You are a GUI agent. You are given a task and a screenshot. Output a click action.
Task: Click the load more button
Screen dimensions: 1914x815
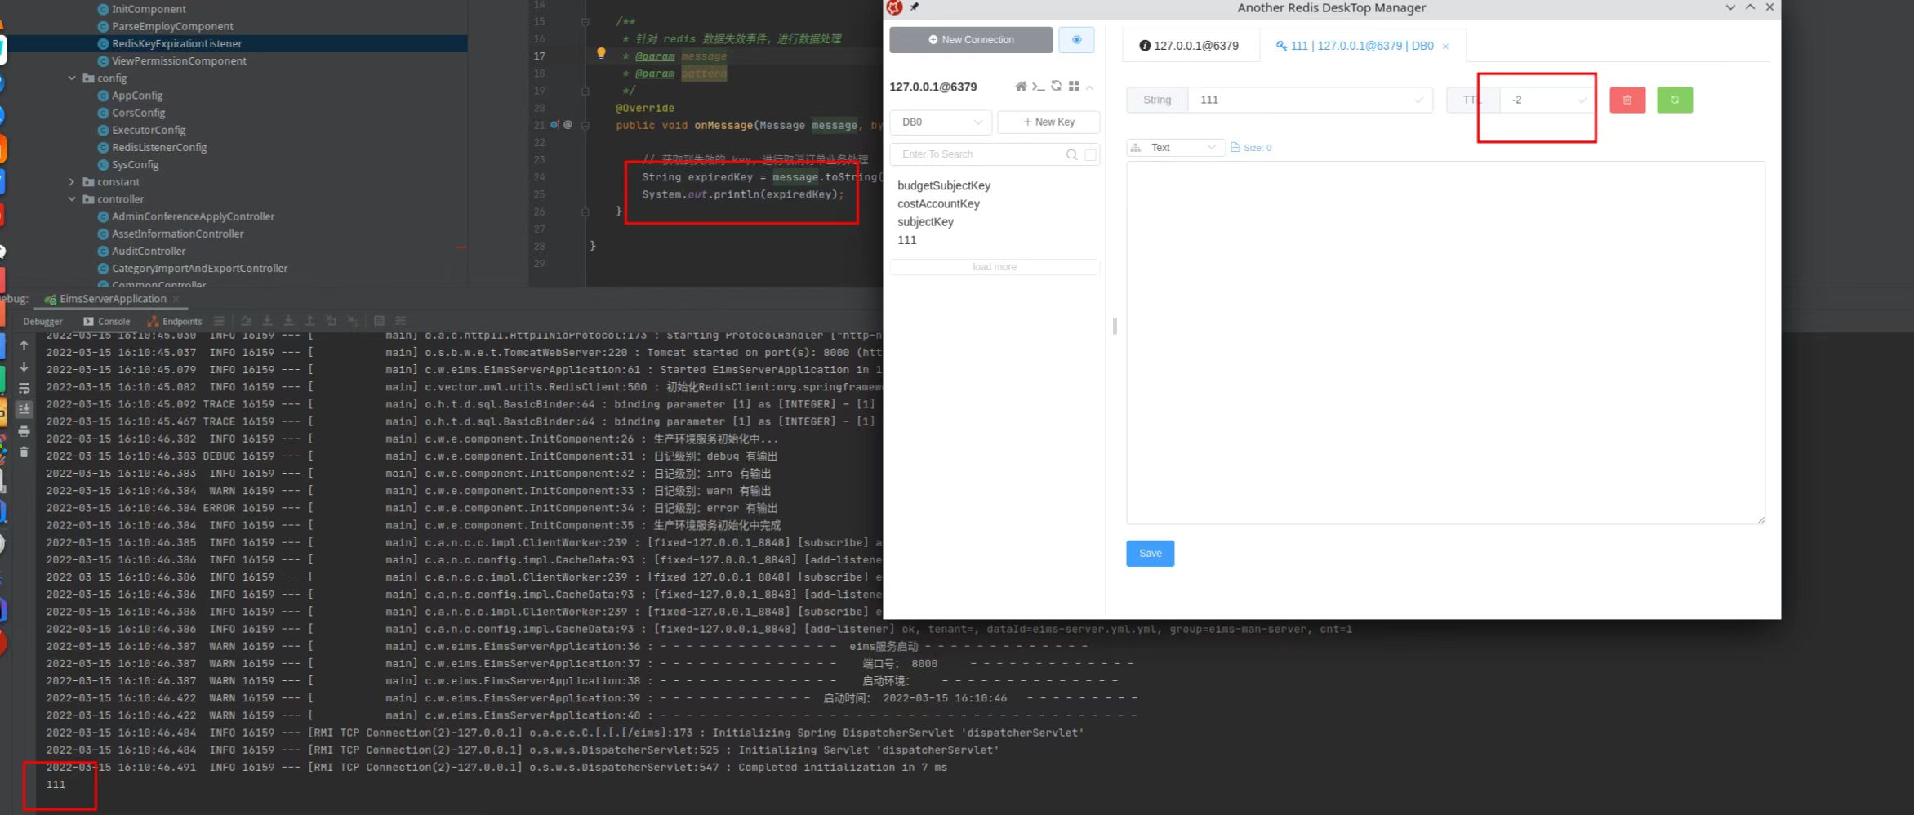995,267
